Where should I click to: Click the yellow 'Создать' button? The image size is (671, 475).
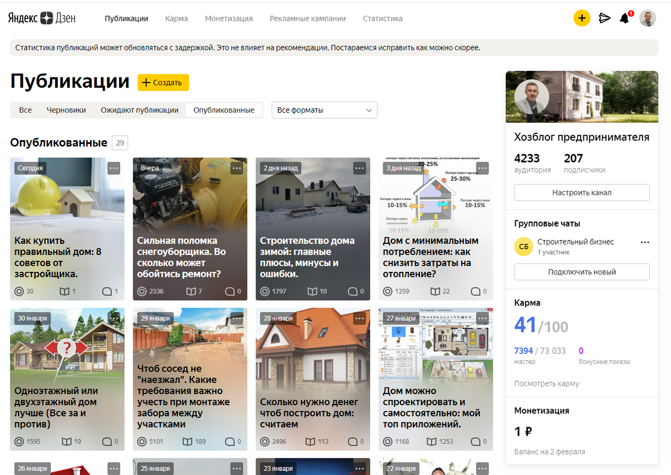coord(163,82)
